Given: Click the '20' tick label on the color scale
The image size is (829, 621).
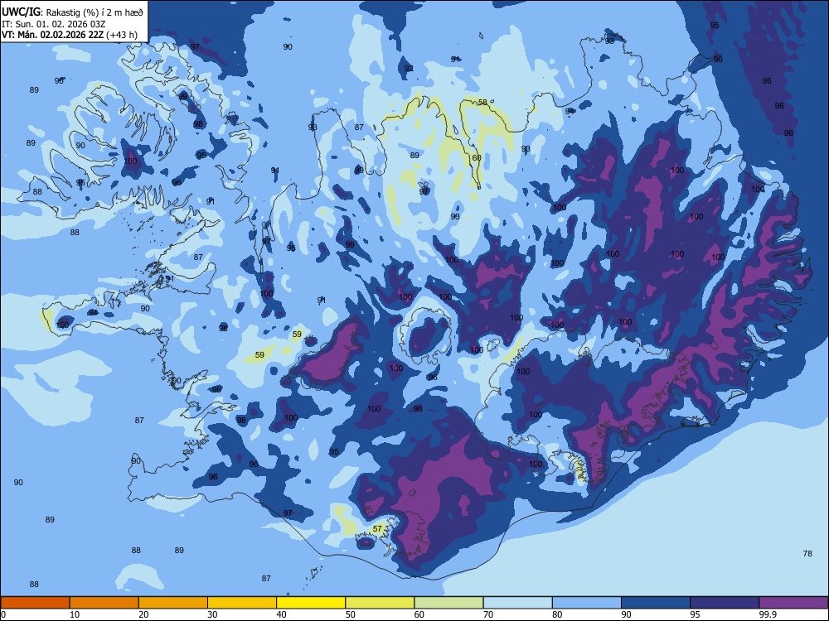Looking at the screenshot, I should 143,614.
